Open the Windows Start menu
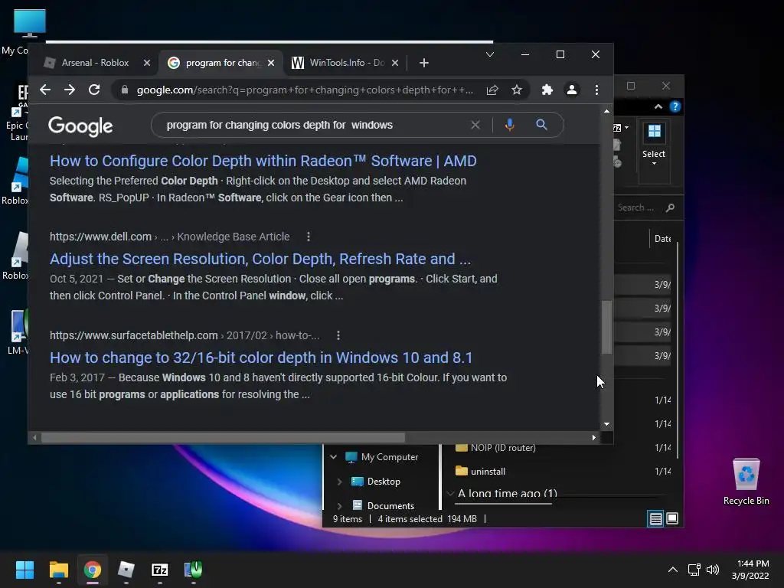This screenshot has width=784, height=588. pos(24,570)
